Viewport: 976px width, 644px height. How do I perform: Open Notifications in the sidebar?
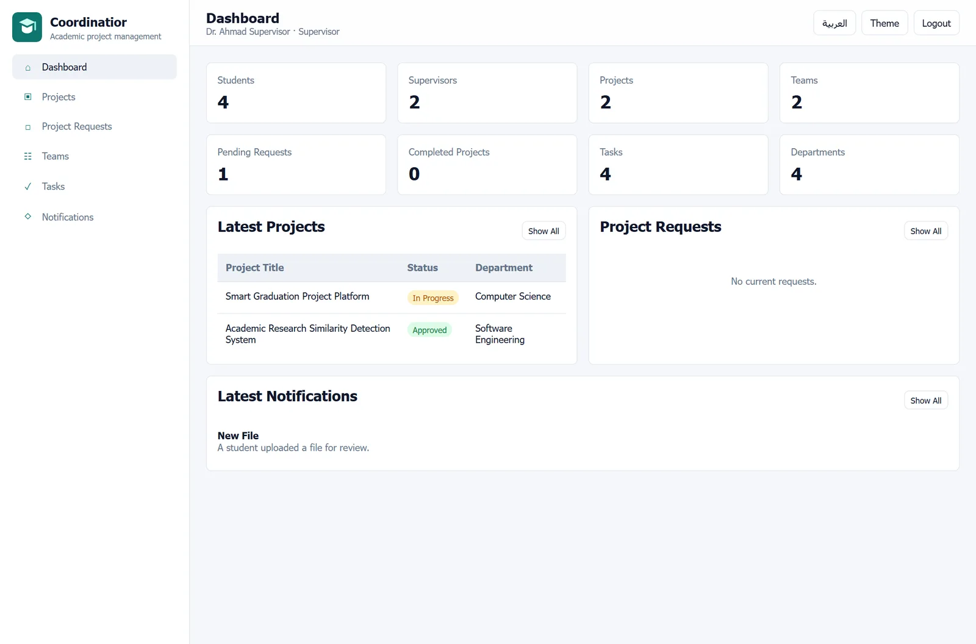pyautogui.click(x=95, y=217)
